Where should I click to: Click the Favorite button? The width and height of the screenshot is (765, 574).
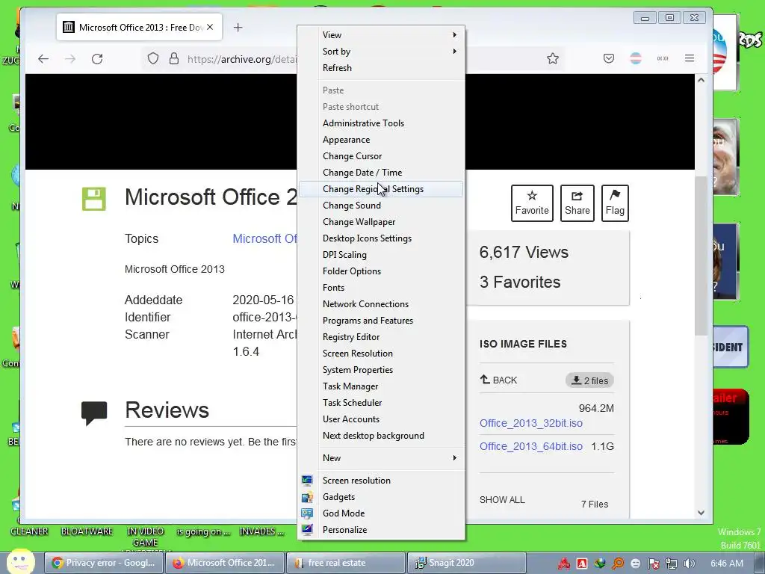tap(532, 203)
